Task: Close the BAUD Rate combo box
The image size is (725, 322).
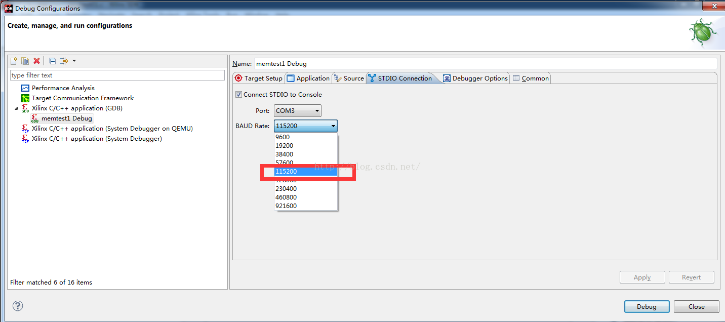Action: pos(306,126)
